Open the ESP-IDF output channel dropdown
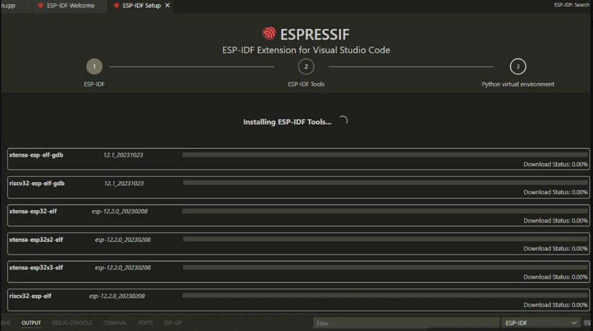The image size is (593, 331). coord(541,323)
